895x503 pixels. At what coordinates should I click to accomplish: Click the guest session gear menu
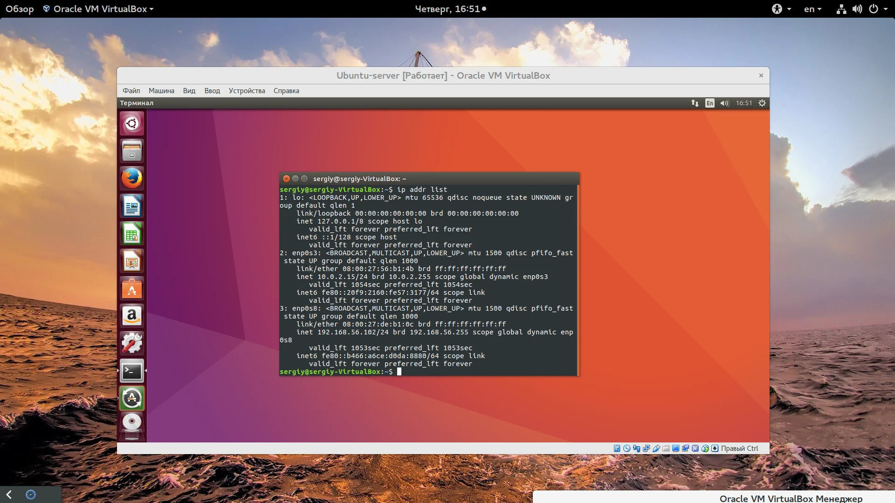point(762,103)
